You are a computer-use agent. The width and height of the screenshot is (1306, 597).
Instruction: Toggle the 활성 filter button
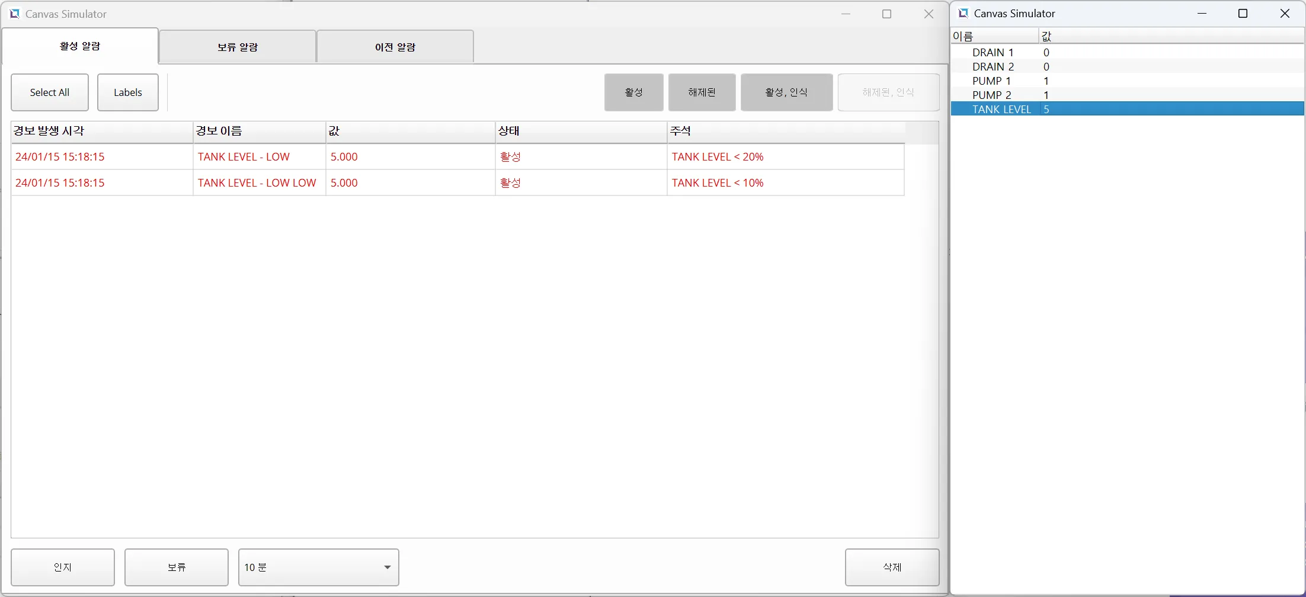tap(633, 92)
